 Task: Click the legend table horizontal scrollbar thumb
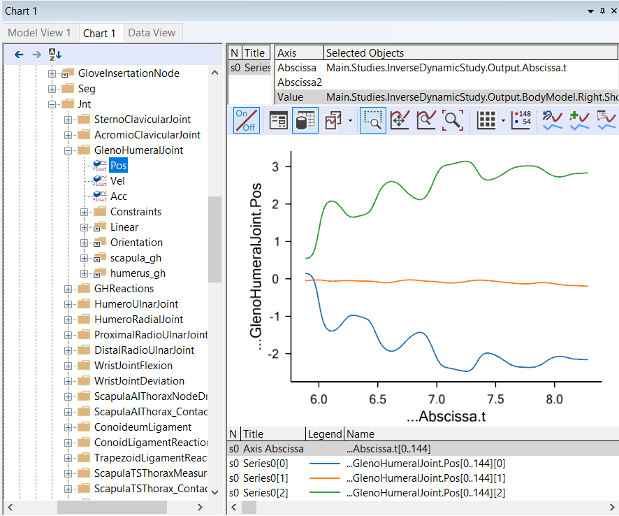coord(249,507)
